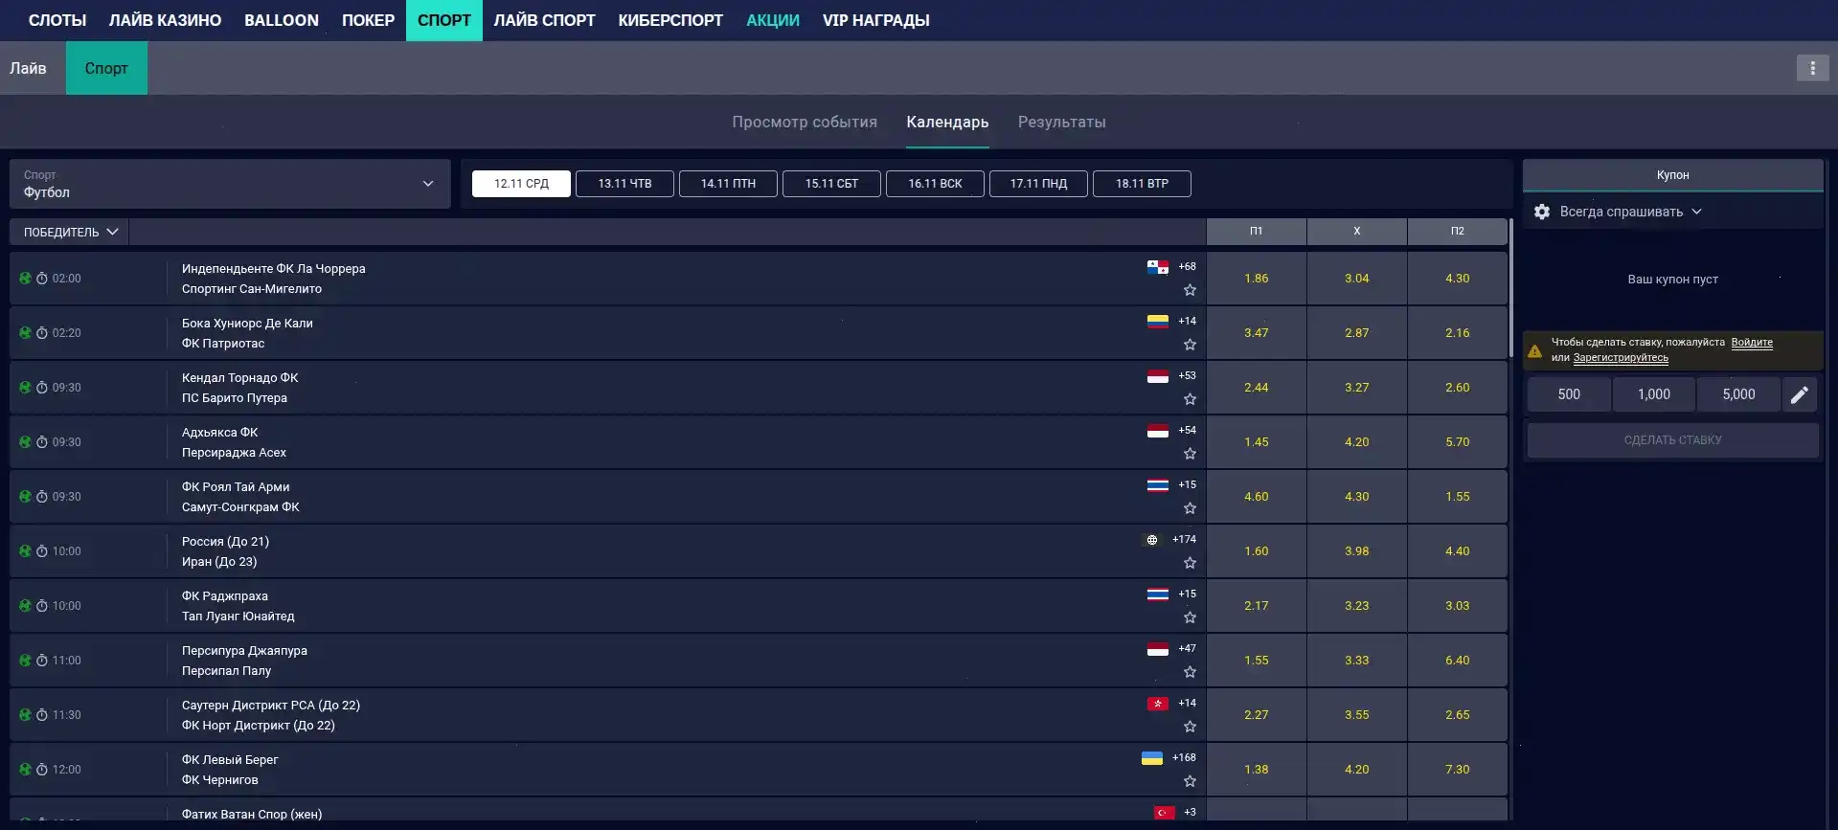The height and width of the screenshot is (830, 1838).
Task: Select odds 1.86 for Индепендьенте П1
Action: pos(1256,279)
